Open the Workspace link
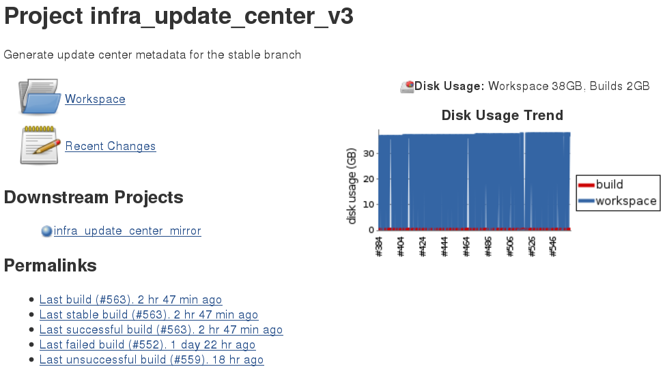 point(95,99)
